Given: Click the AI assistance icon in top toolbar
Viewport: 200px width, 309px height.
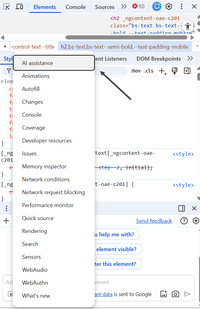Looking at the screenshot, I should [x=157, y=6].
